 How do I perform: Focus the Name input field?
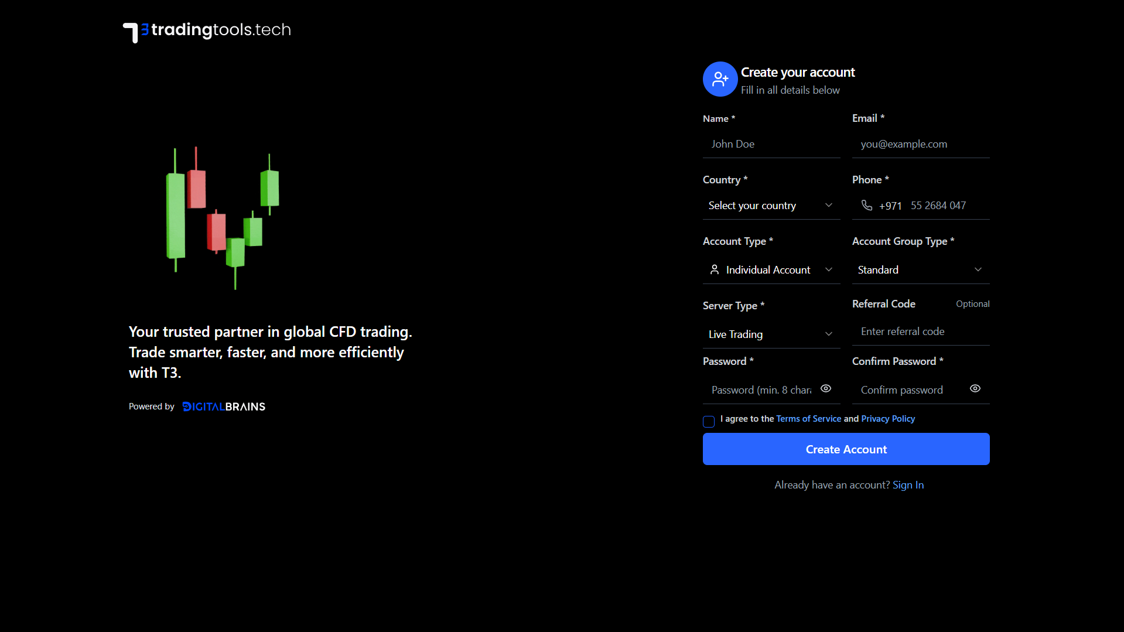tap(771, 144)
